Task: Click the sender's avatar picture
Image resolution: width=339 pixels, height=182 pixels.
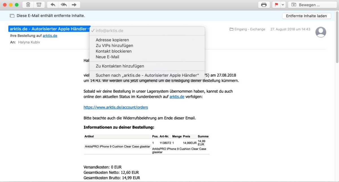Action: coord(321,32)
